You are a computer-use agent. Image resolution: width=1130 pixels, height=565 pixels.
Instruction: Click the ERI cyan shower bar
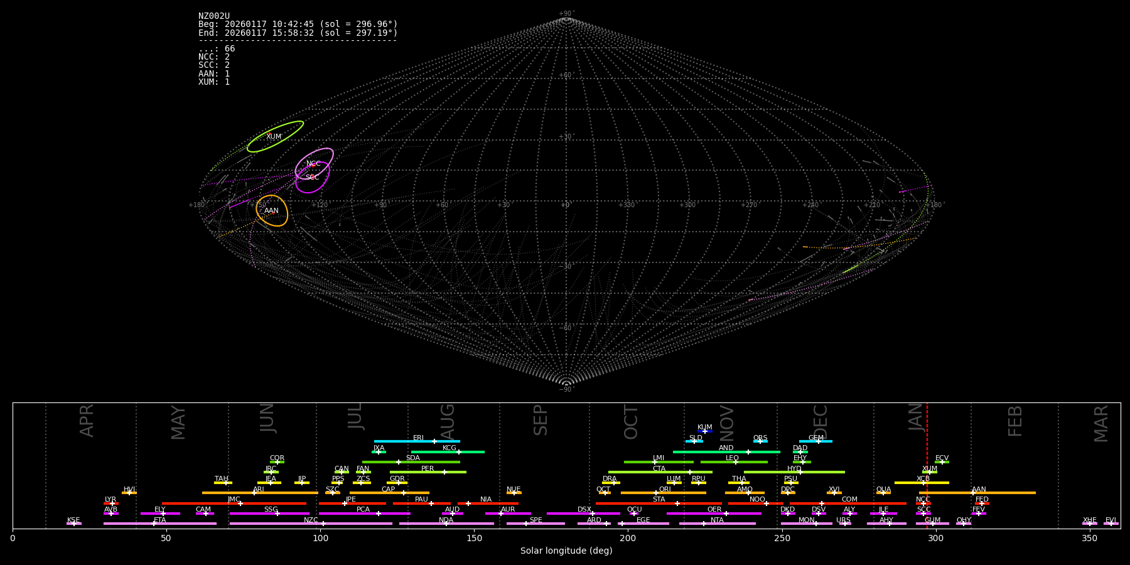pyautogui.click(x=417, y=441)
